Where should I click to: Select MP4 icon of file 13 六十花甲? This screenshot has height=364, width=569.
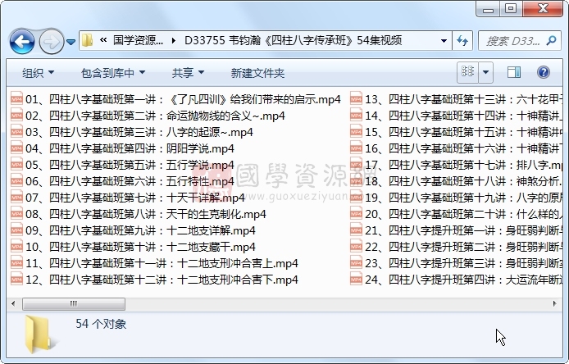point(357,99)
